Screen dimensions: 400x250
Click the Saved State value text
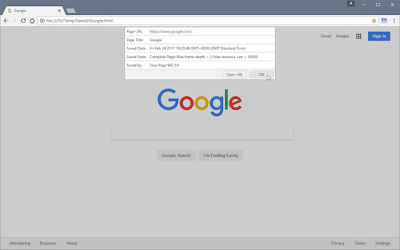204,57
